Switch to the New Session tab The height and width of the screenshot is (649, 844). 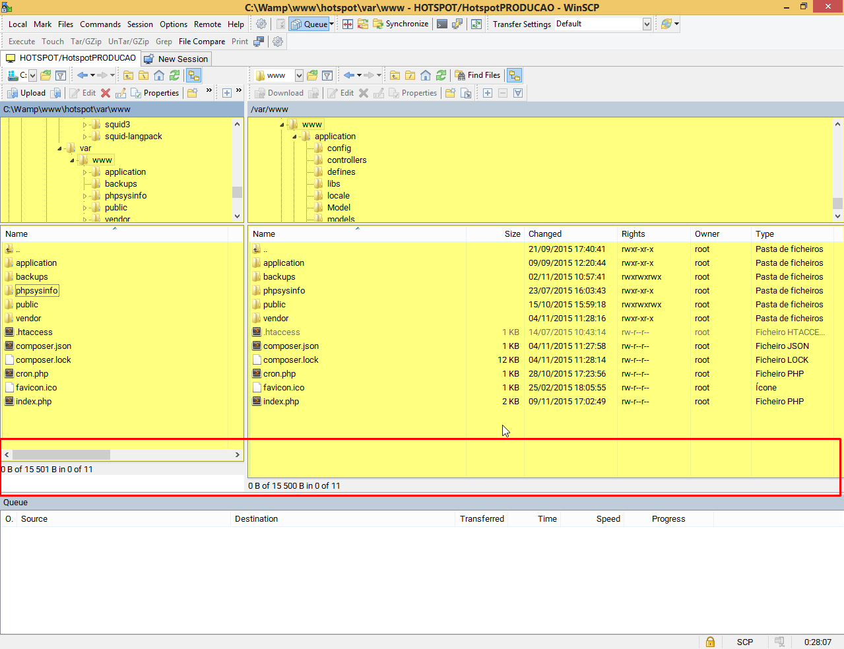176,59
